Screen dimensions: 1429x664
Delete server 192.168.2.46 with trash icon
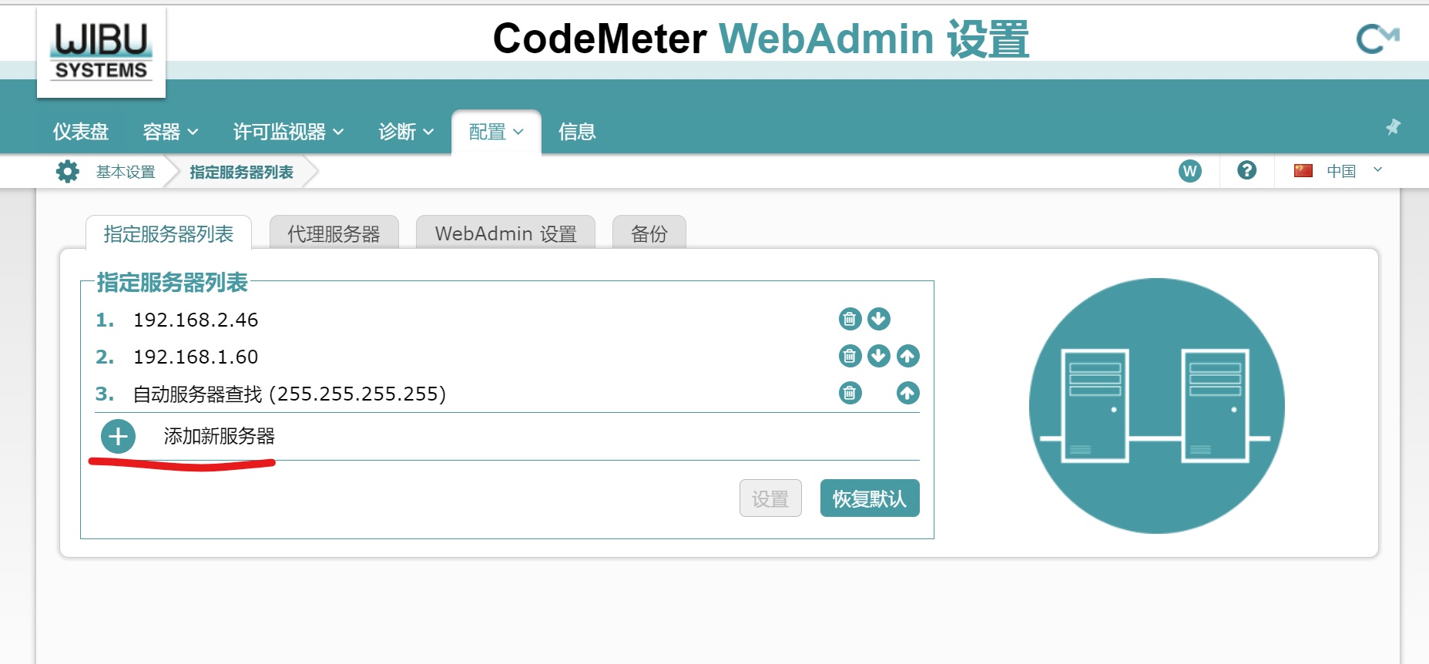[850, 319]
